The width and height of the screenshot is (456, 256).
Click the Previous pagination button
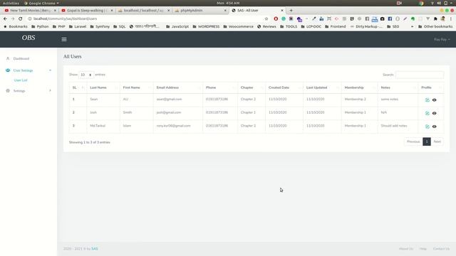coord(413,142)
